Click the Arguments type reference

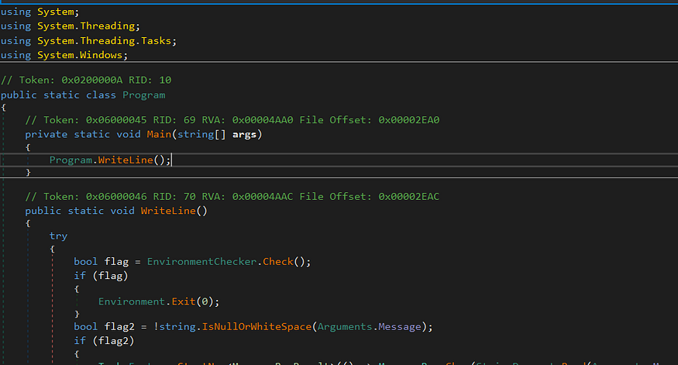[x=345, y=326]
